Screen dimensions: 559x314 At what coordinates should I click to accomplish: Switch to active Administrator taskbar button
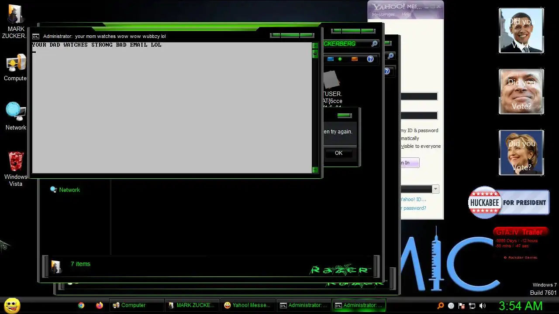tap(359, 305)
